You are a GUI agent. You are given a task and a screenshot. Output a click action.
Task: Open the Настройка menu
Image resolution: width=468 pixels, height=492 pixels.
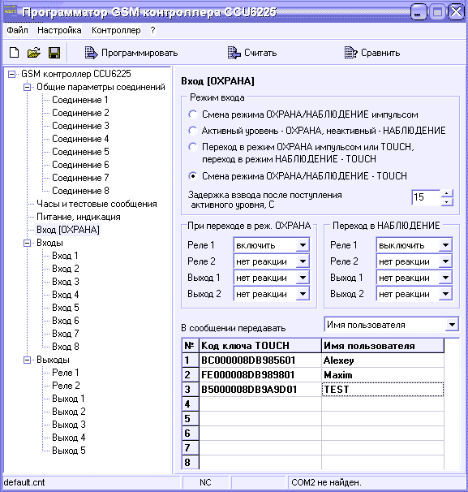click(59, 30)
